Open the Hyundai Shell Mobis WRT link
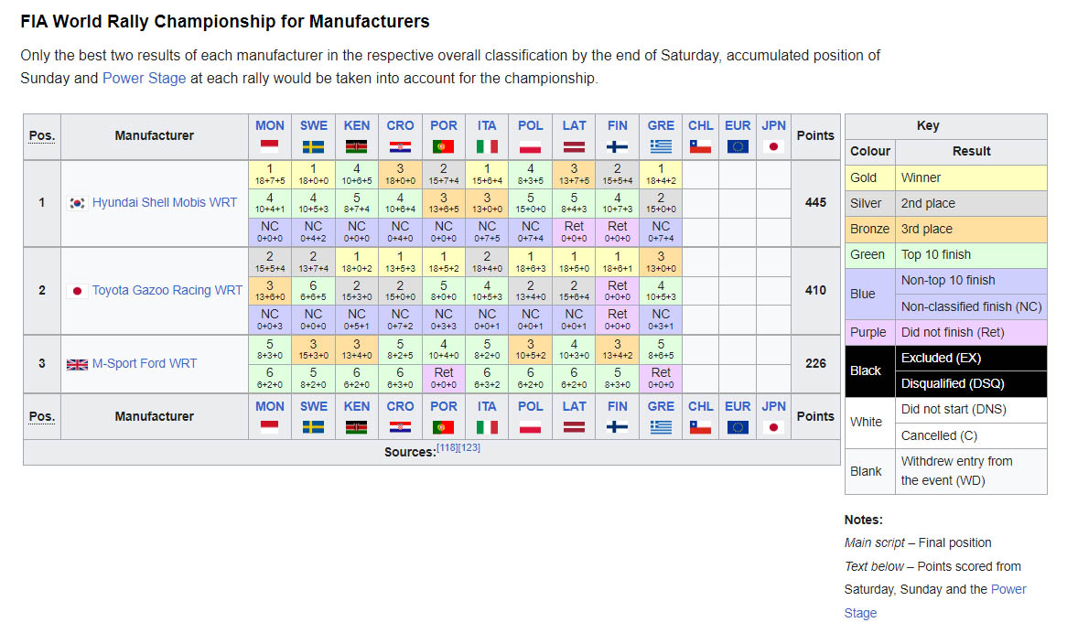 (x=165, y=203)
